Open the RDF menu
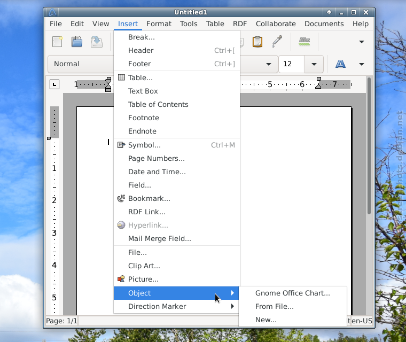Viewport: 406px width, 342px height. [x=240, y=24]
